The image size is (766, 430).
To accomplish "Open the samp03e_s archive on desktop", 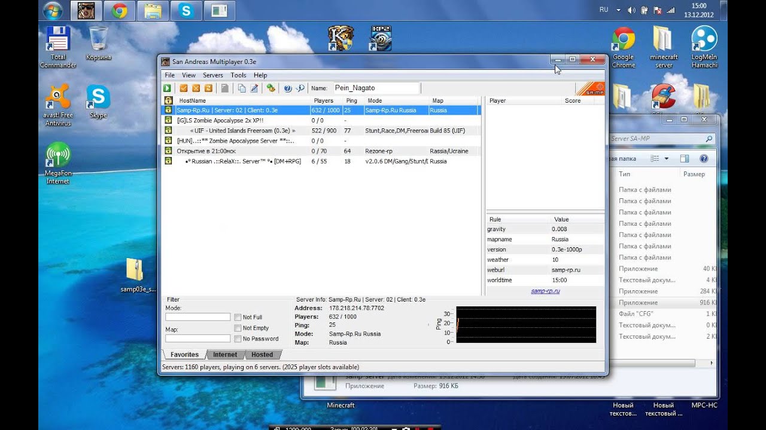I will [x=137, y=275].
